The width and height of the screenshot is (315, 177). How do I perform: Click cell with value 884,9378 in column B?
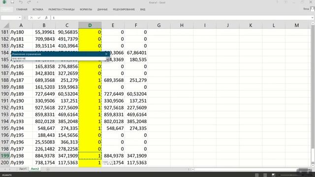tap(44, 156)
